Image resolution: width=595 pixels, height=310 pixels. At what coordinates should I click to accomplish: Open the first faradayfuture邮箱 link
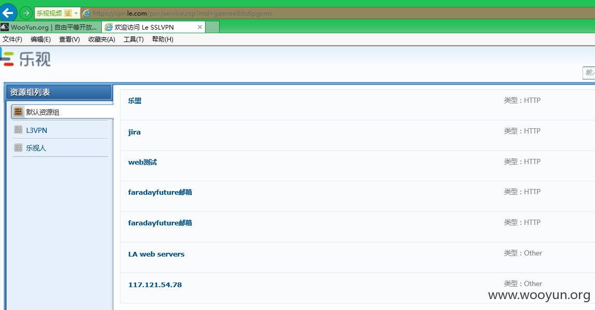[160, 192]
